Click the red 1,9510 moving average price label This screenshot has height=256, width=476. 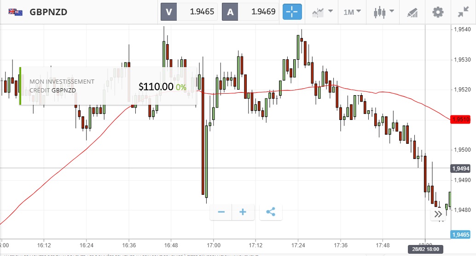pos(460,119)
